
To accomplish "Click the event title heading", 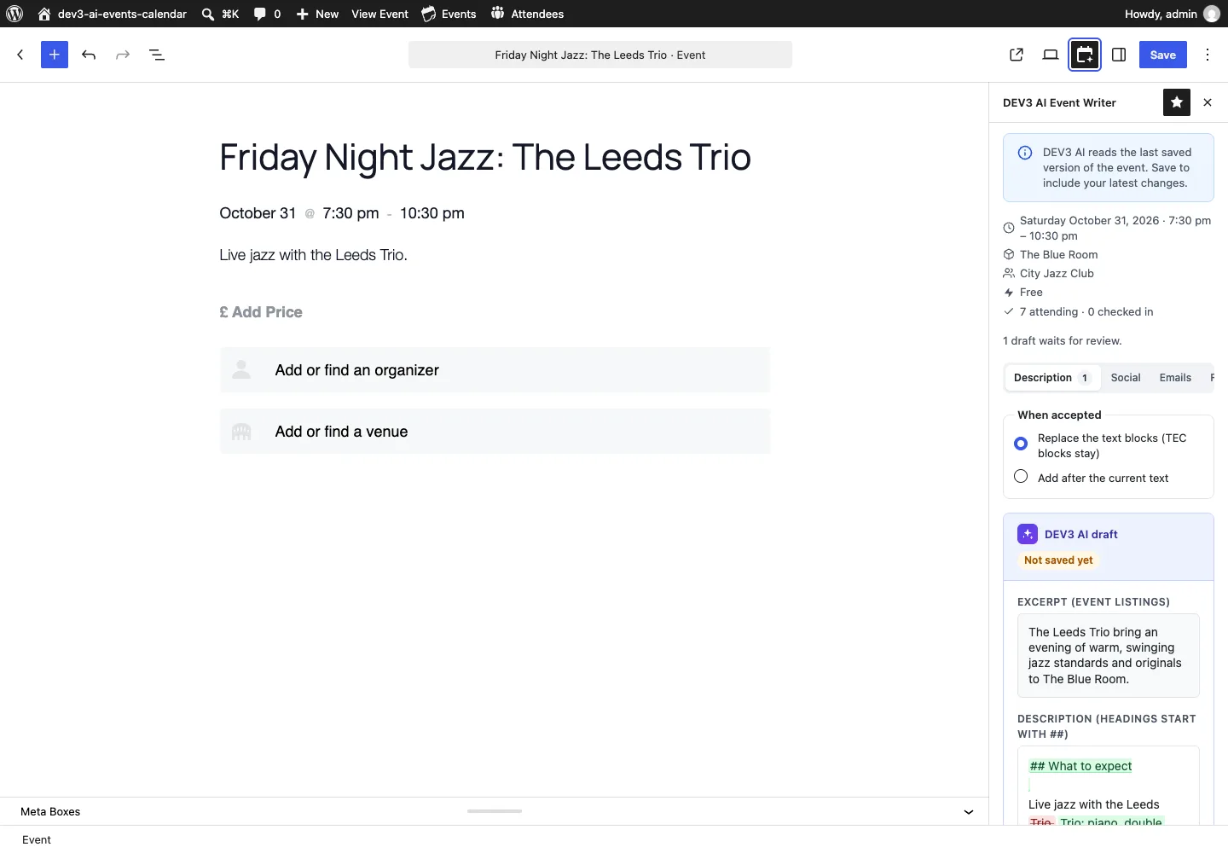I will [485, 157].
